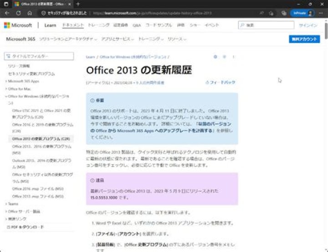Viewport: 328px width, 252px height.
Task: Select the 認定資格 nav item
Action: coord(121,25)
